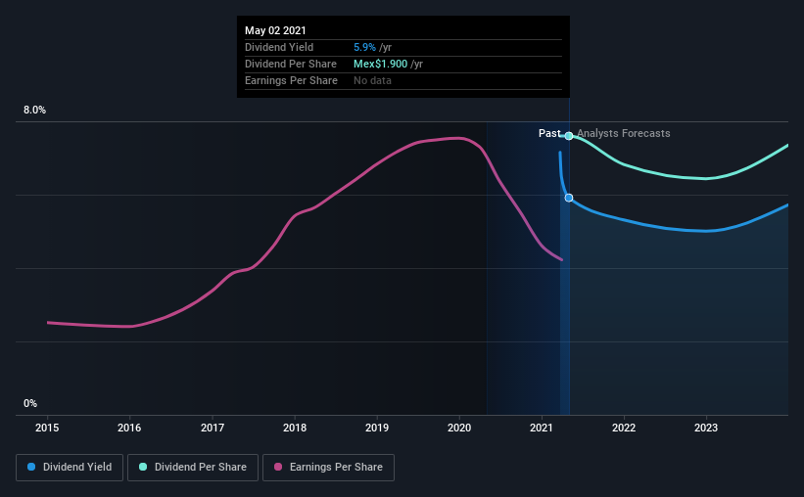Viewport: 804px width, 497px height.
Task: Click the pink Earnings Per Share legend dot
Action: tap(278, 467)
